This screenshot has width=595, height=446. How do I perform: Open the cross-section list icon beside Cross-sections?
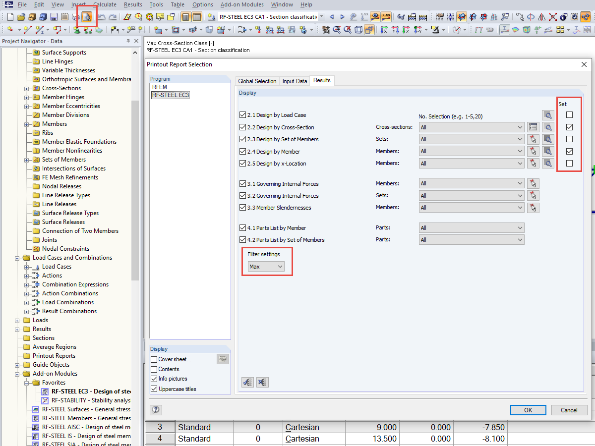pyautogui.click(x=533, y=127)
